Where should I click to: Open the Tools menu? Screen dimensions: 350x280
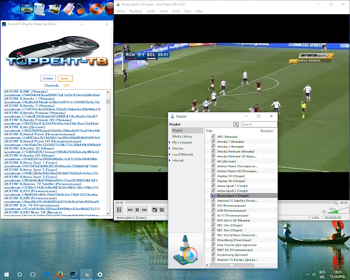coord(176,11)
